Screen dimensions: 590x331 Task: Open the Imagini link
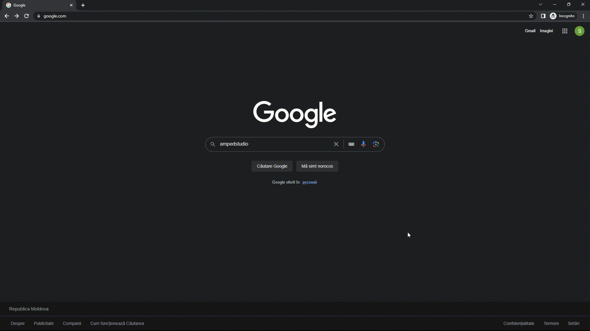pyautogui.click(x=547, y=31)
